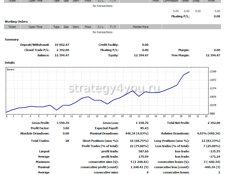Click Open Time header under Working Orders
227x175 pixels.
(35, 27)
